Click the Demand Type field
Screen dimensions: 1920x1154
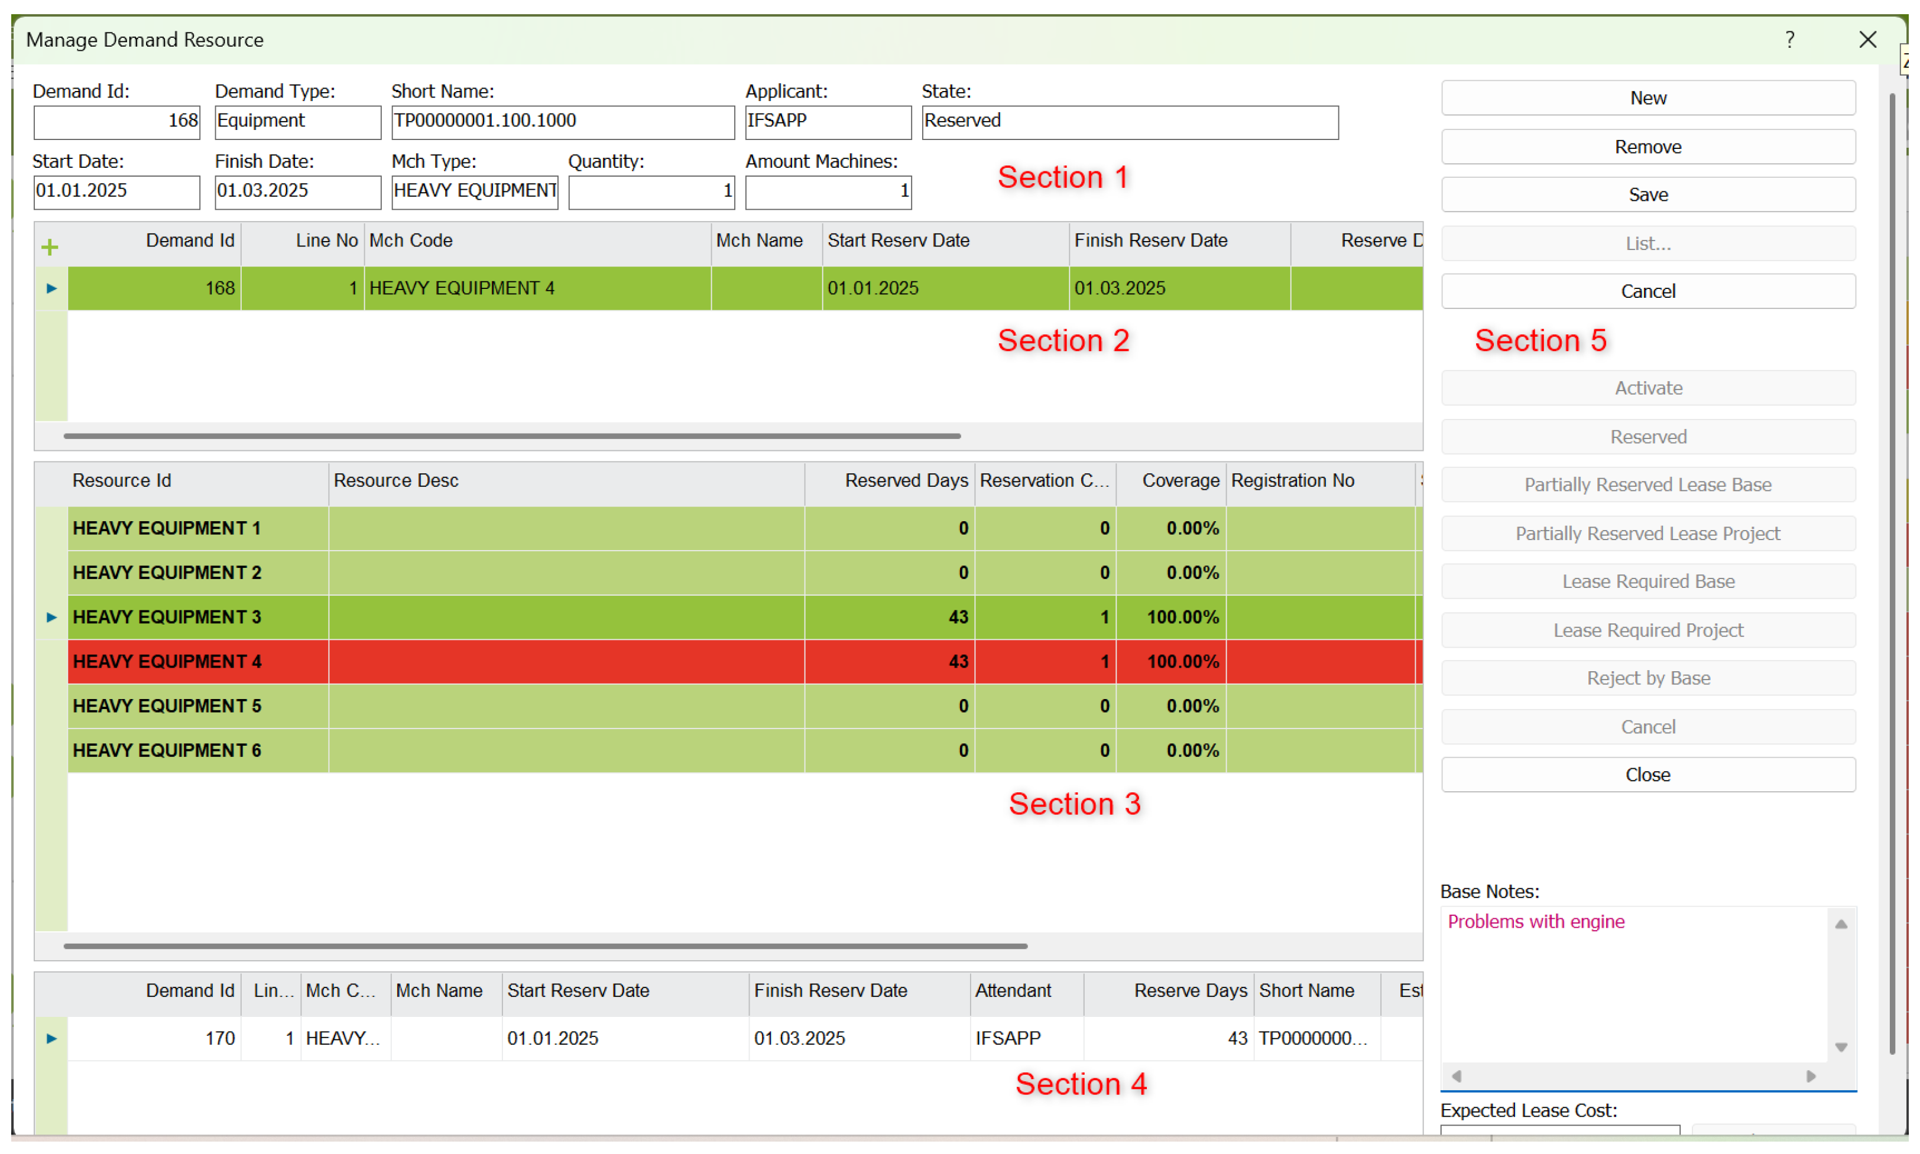[298, 122]
